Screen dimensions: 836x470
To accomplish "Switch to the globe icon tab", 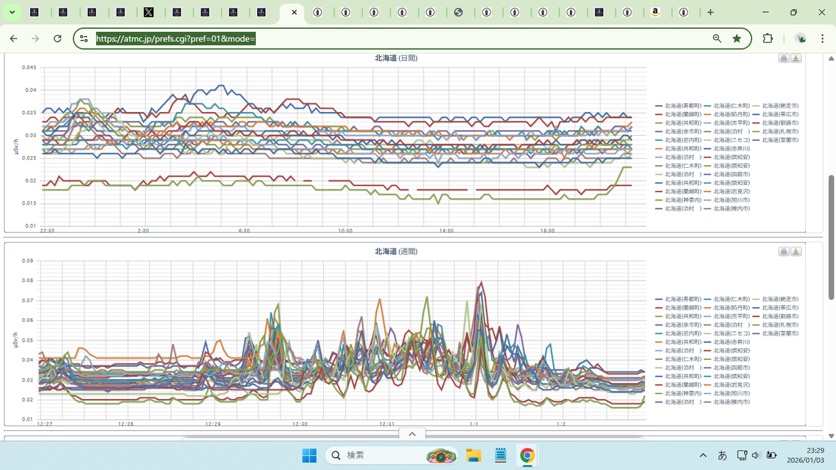I will click(x=458, y=12).
